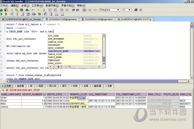Click autocomplete list scroll-down arrow
This screenshot has width=194, height=129.
pos(104,63)
